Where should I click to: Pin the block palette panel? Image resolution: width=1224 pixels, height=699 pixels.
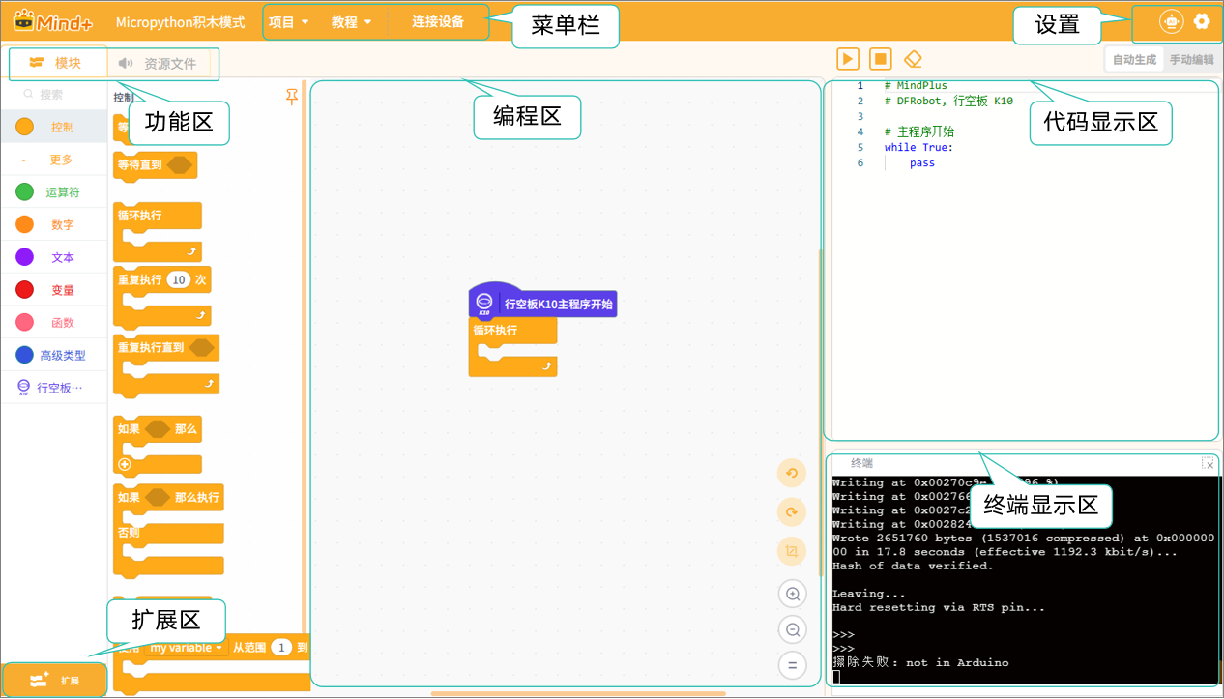292,97
